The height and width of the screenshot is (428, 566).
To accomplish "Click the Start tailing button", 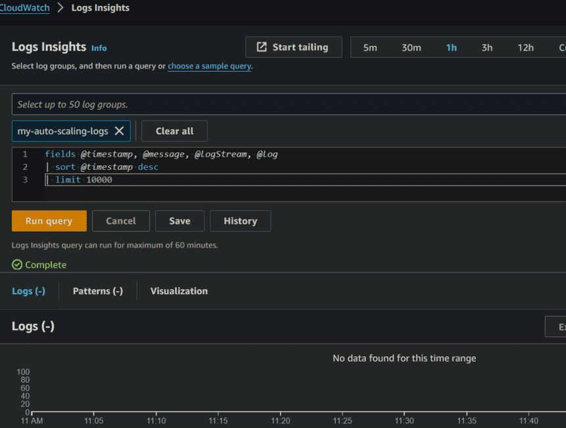I will point(293,47).
